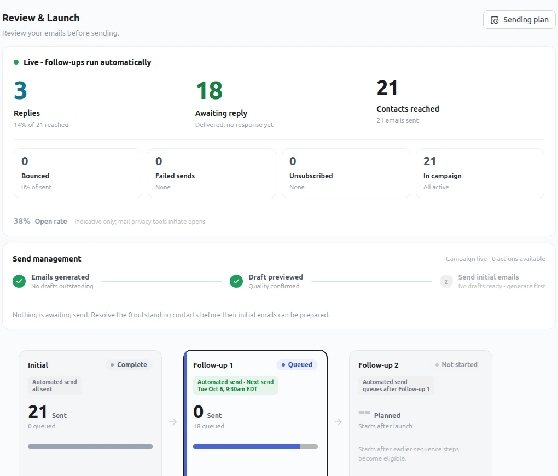Click the Not started status badge
The height and width of the screenshot is (476, 558).
tap(456, 364)
